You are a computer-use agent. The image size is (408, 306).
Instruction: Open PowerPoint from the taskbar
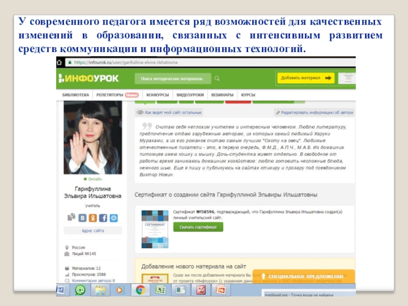point(221,290)
